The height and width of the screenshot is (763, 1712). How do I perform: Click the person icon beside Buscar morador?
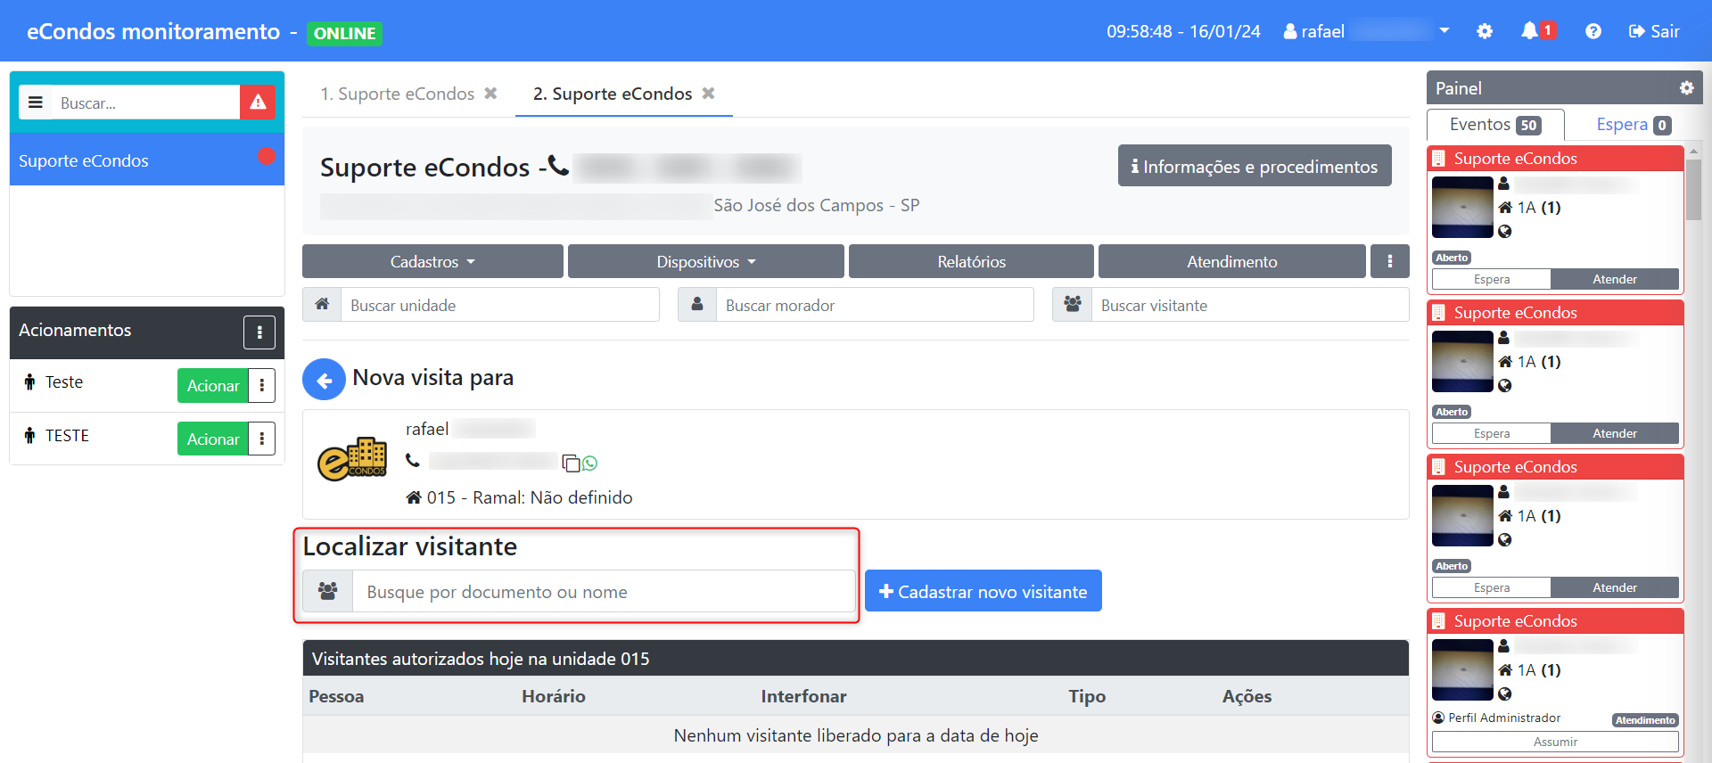(697, 305)
